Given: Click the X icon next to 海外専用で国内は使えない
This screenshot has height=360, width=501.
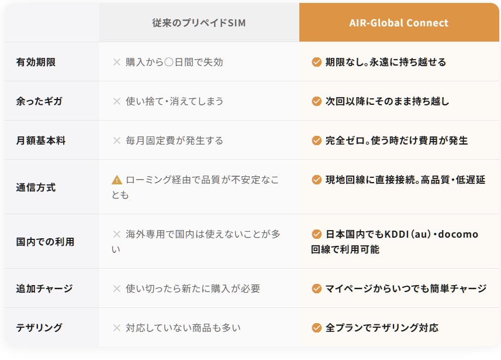Looking at the screenshot, I should (x=117, y=234).
